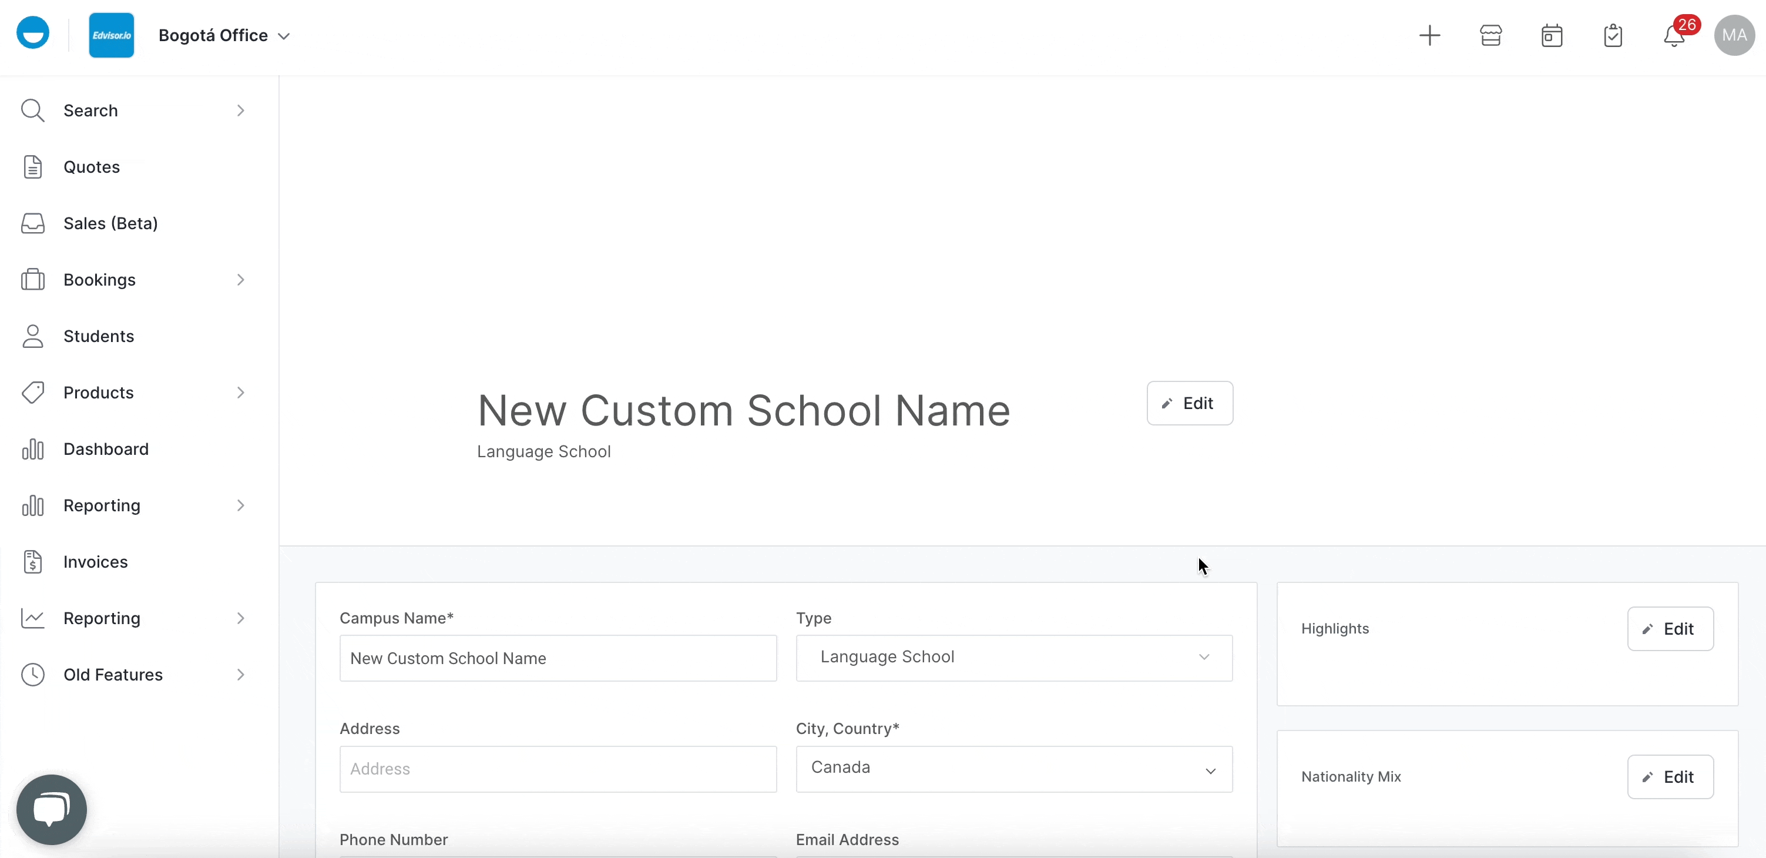
Task: Select the City Country Canada dropdown
Action: pyautogui.click(x=1012, y=767)
